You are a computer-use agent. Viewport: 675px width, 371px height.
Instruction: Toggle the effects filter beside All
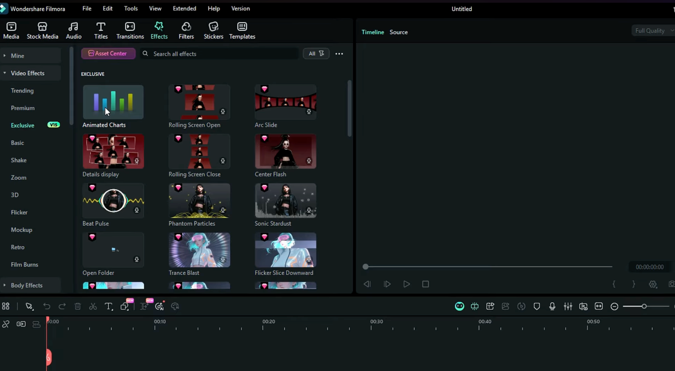click(322, 53)
